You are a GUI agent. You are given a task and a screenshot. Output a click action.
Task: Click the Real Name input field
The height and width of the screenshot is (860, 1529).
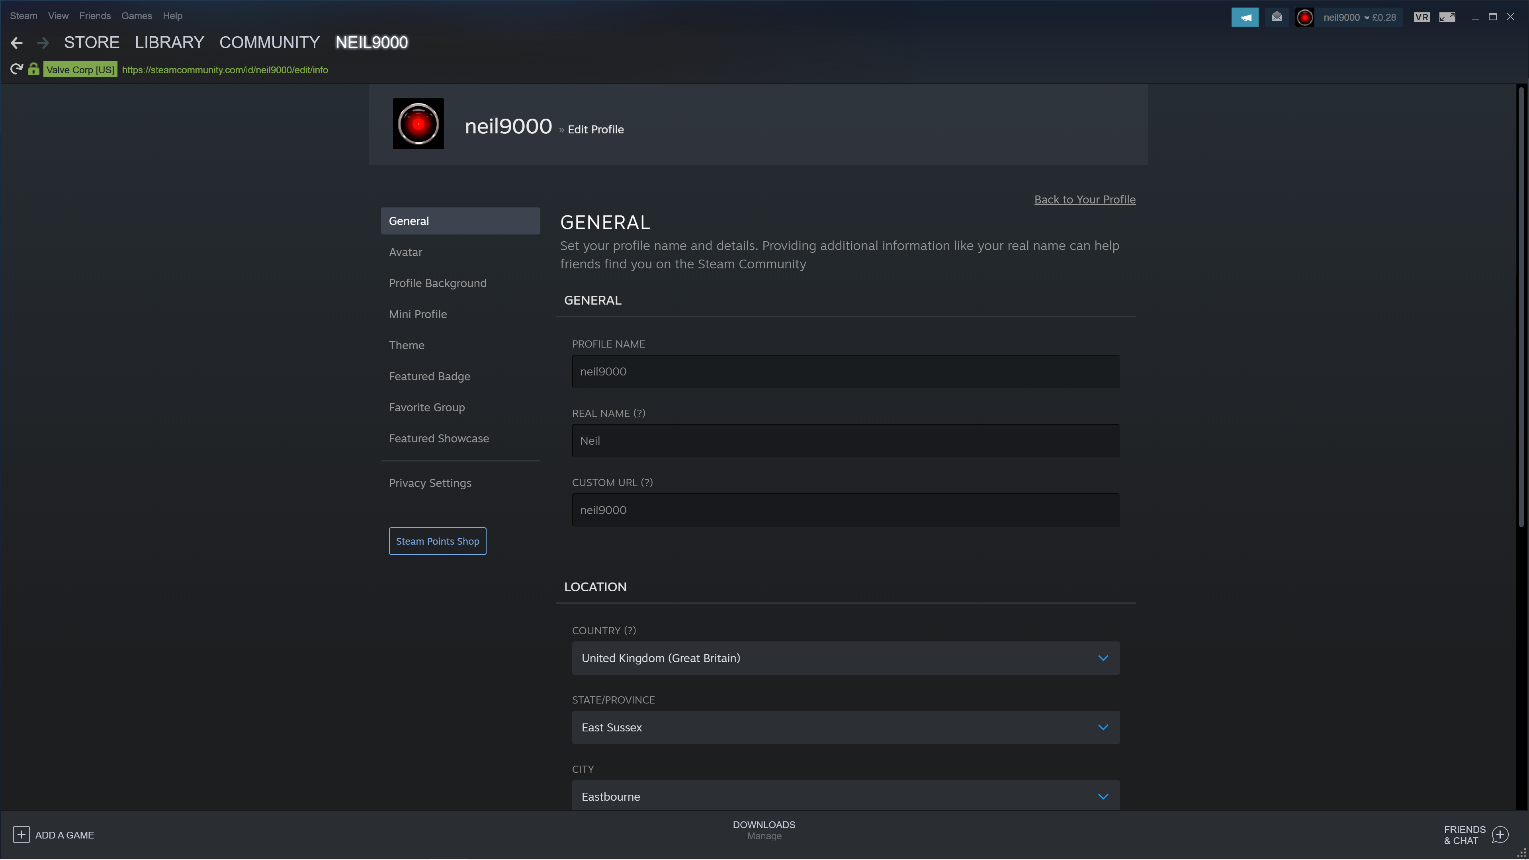pos(846,441)
